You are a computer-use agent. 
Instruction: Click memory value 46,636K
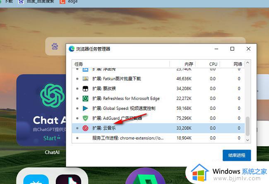tap(184, 79)
